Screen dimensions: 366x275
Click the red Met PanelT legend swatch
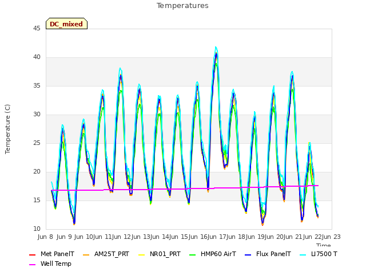[32, 254]
